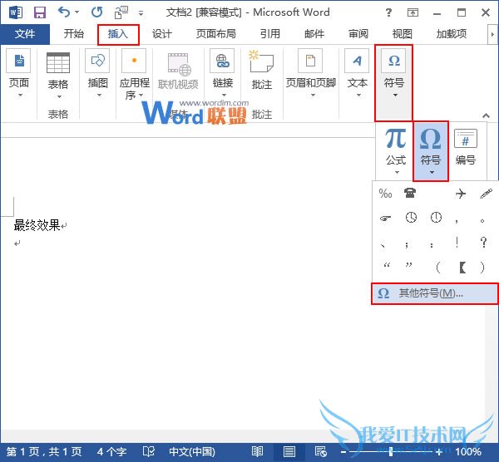Click language indicator 中文(中国)

pos(192,451)
